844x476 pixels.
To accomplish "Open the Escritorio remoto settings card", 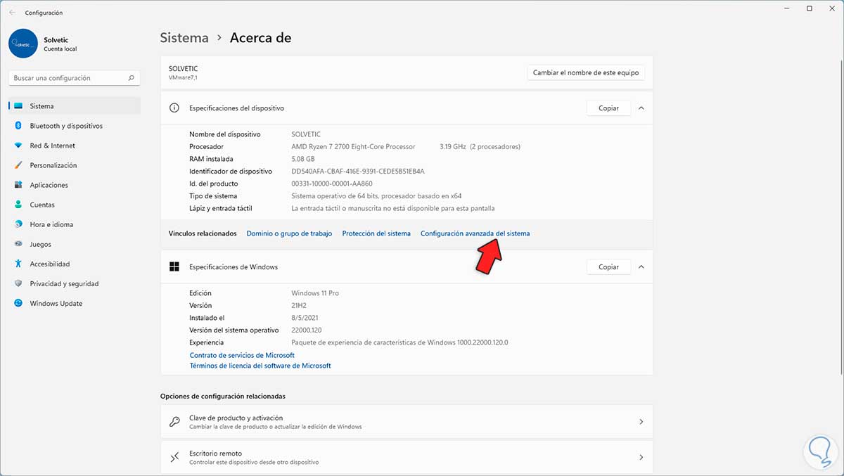I will (407, 458).
